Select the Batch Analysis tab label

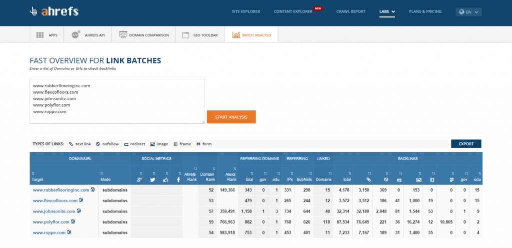[256, 35]
